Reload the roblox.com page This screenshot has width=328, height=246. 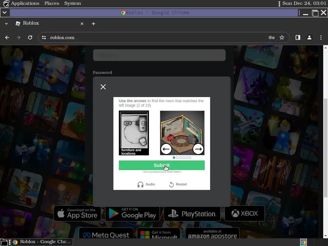point(30,37)
